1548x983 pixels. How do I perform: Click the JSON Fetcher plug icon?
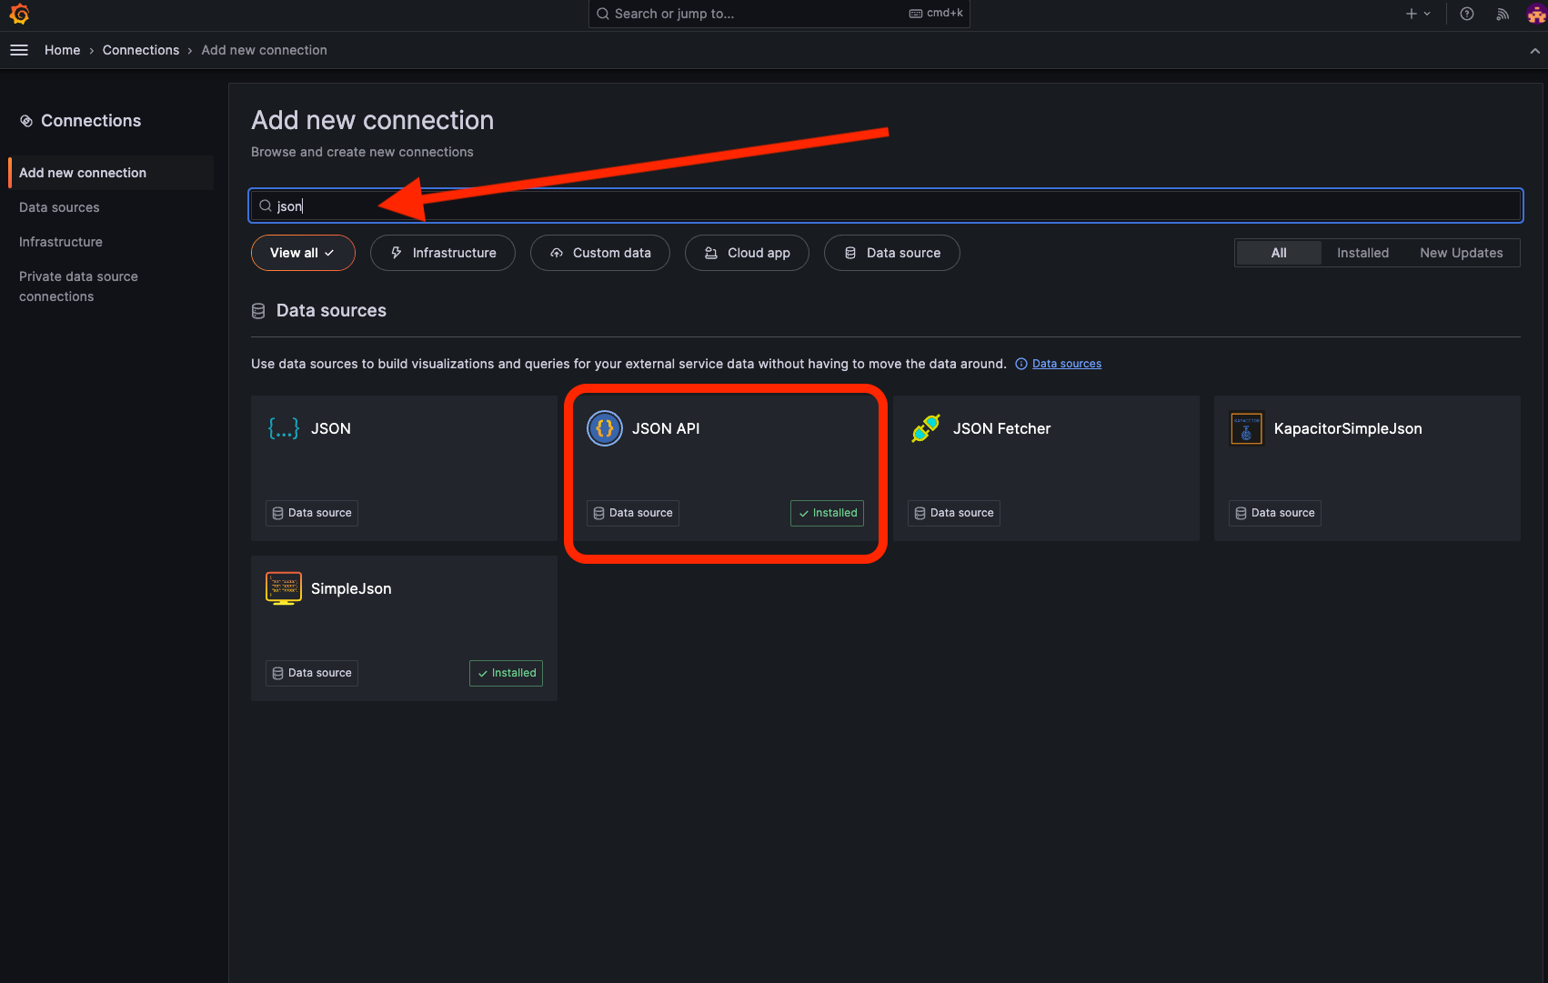point(926,428)
